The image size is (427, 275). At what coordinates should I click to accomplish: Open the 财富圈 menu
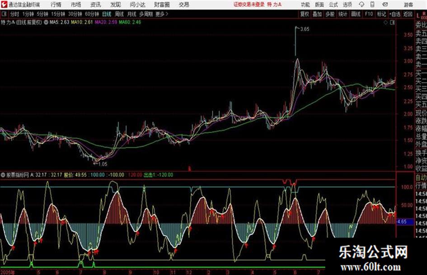162,5
